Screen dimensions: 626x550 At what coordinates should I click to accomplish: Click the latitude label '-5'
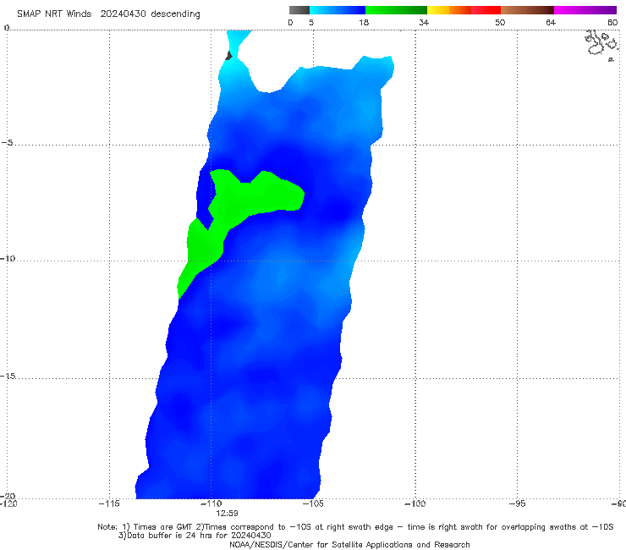7,143
